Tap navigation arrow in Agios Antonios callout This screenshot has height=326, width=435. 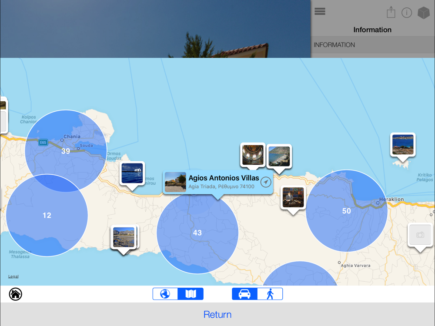[x=266, y=182]
